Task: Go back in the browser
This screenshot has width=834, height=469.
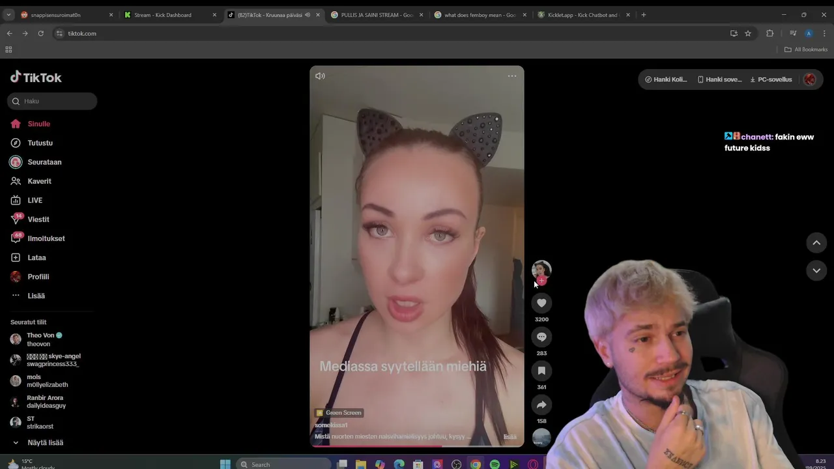Action: click(9, 33)
